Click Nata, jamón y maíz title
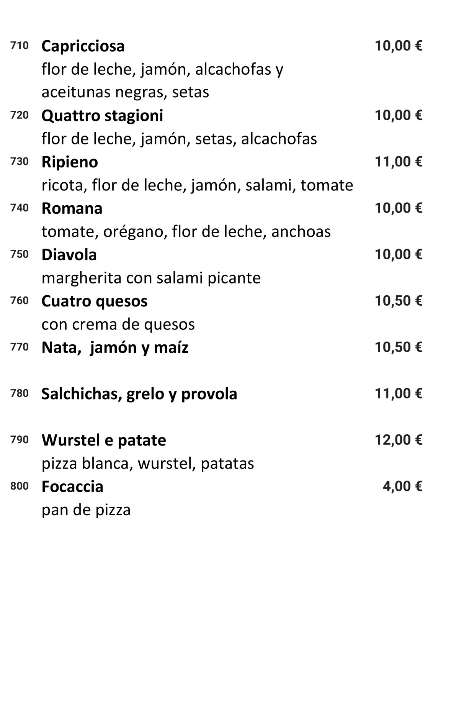Viewport: 464px width, 701px height. pyautogui.click(x=114, y=347)
